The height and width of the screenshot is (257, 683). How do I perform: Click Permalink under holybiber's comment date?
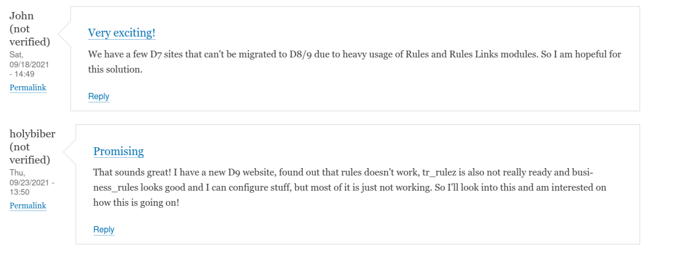[28, 205]
